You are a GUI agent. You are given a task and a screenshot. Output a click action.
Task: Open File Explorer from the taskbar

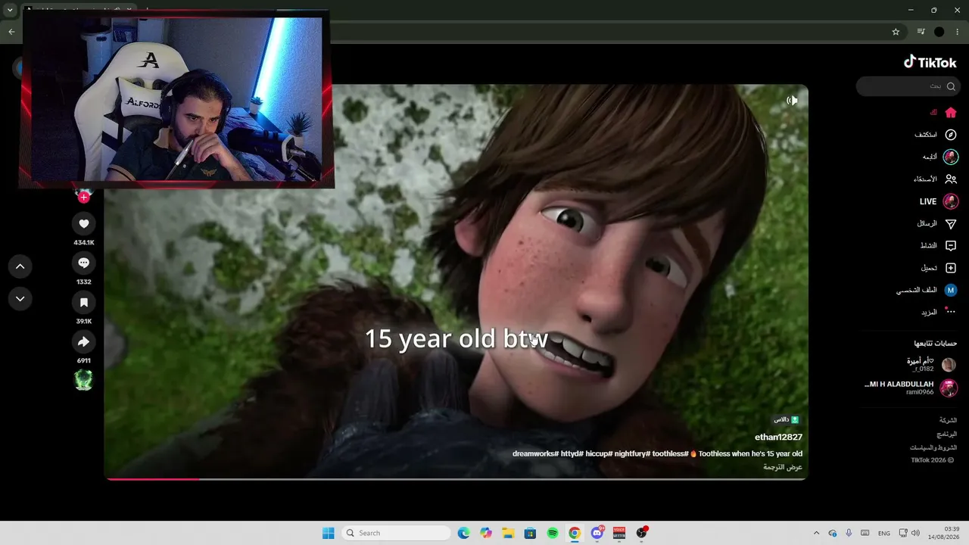point(508,533)
